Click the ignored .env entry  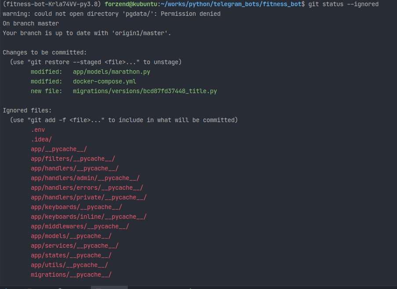pyautogui.click(x=38, y=130)
